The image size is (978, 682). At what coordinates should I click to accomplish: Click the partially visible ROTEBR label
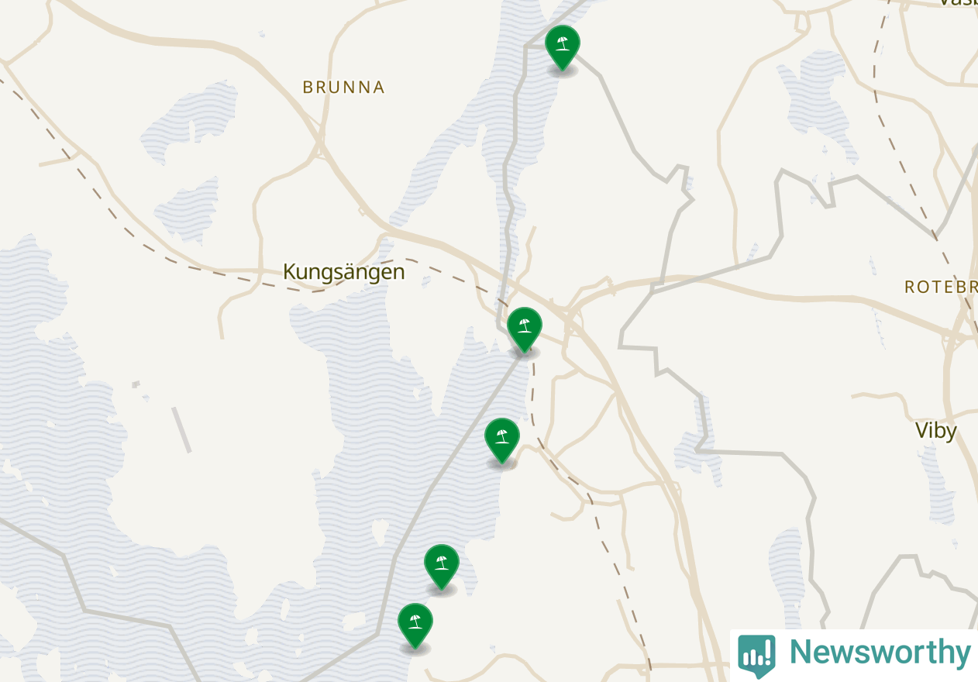click(x=941, y=287)
